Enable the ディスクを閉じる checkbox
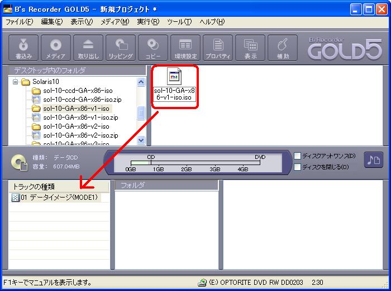The image size is (391, 291). [298, 167]
